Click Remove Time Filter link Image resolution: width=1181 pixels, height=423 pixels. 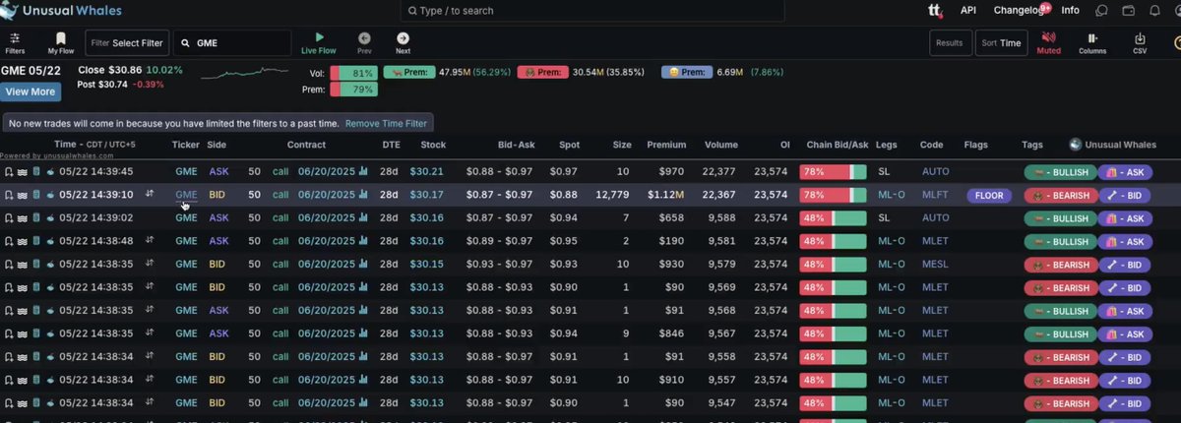tap(386, 124)
